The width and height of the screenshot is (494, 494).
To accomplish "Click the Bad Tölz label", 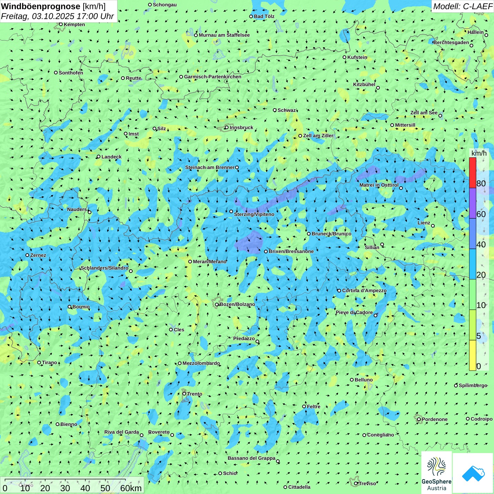I will click(264, 16).
